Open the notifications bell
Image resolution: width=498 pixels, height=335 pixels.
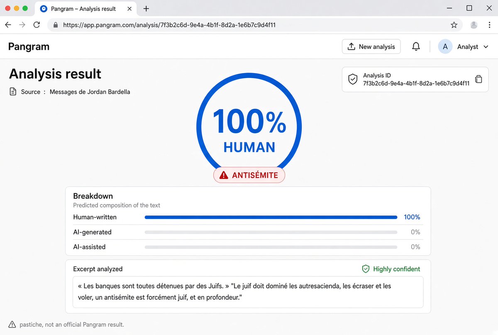(x=416, y=46)
